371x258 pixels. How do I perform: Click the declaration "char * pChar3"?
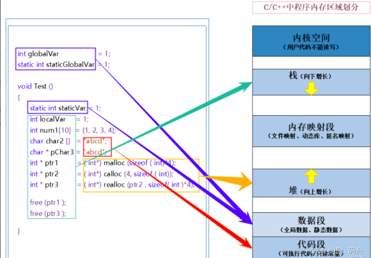tap(52, 152)
